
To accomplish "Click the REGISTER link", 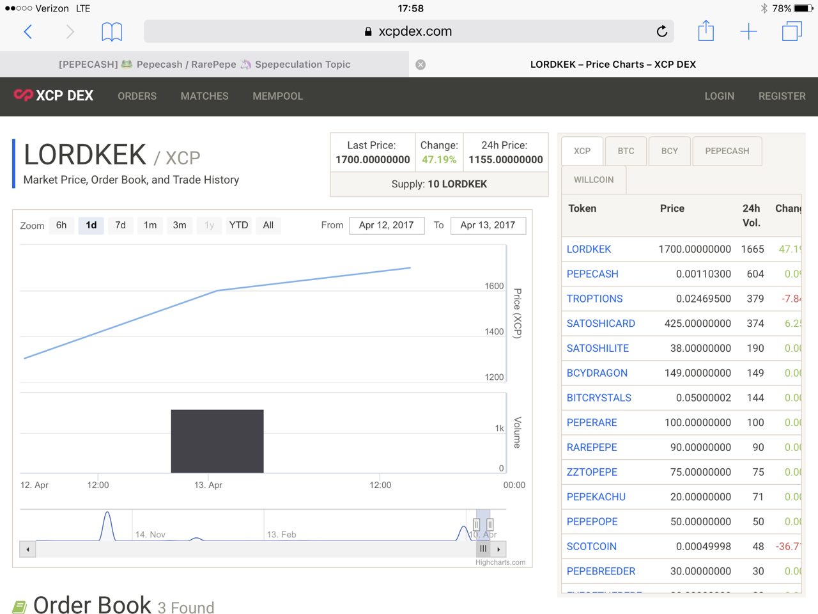I will click(x=782, y=96).
